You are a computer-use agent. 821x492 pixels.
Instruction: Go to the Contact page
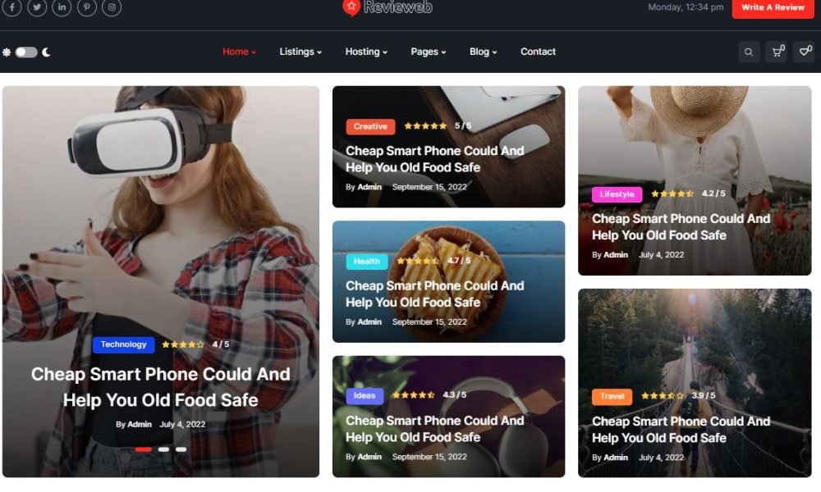coord(538,52)
